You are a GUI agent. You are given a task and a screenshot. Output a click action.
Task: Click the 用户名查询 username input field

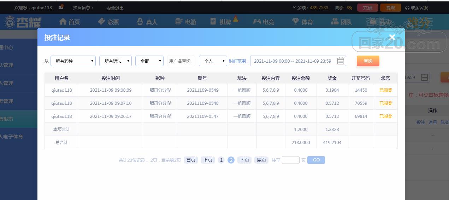pos(181,61)
